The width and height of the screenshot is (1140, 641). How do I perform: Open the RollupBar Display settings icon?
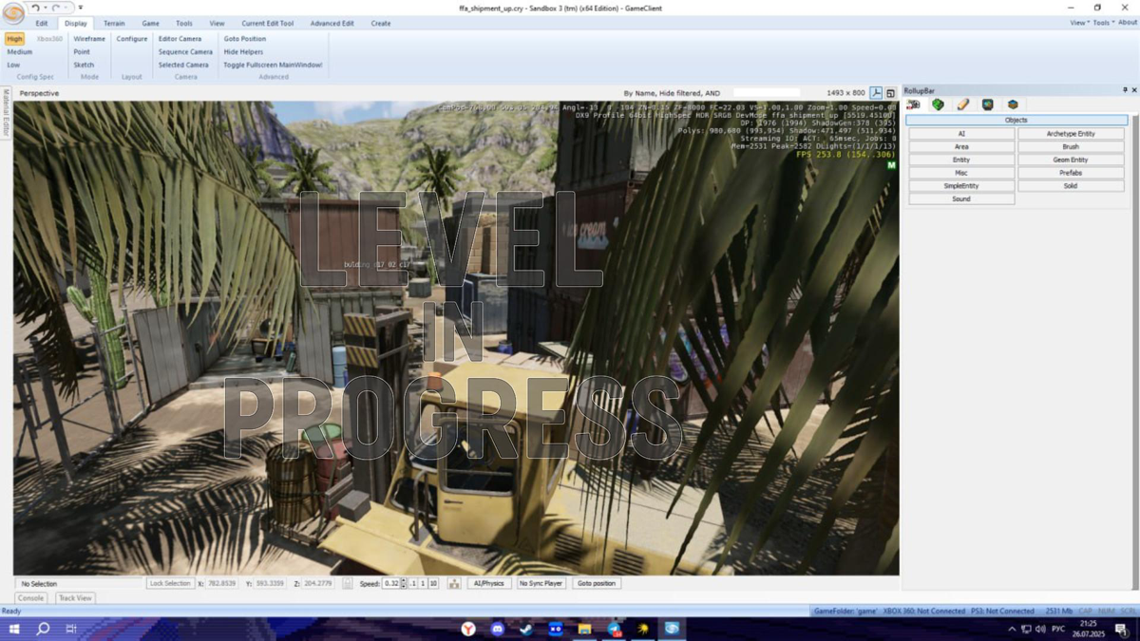click(x=988, y=104)
